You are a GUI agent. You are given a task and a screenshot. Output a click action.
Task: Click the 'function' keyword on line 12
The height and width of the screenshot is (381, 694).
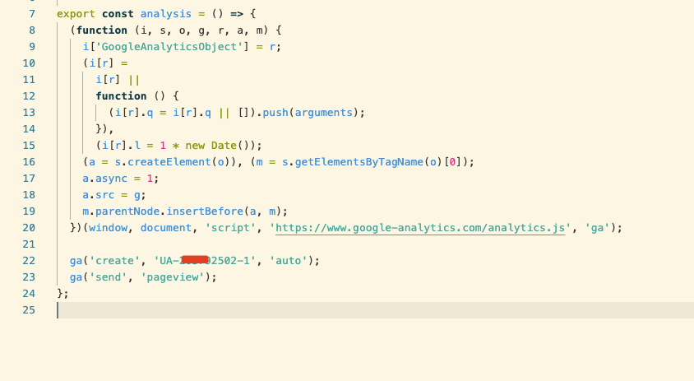121,96
